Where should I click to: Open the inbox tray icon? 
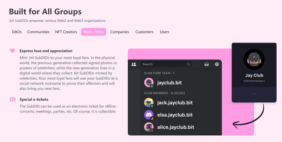pyautogui.click(x=207, y=64)
